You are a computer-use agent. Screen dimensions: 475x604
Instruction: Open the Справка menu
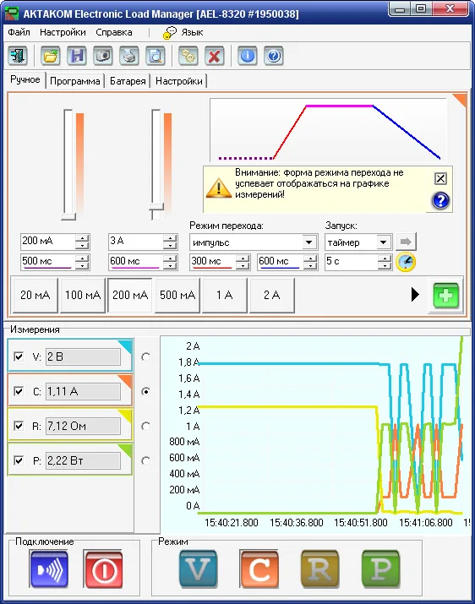click(x=114, y=32)
